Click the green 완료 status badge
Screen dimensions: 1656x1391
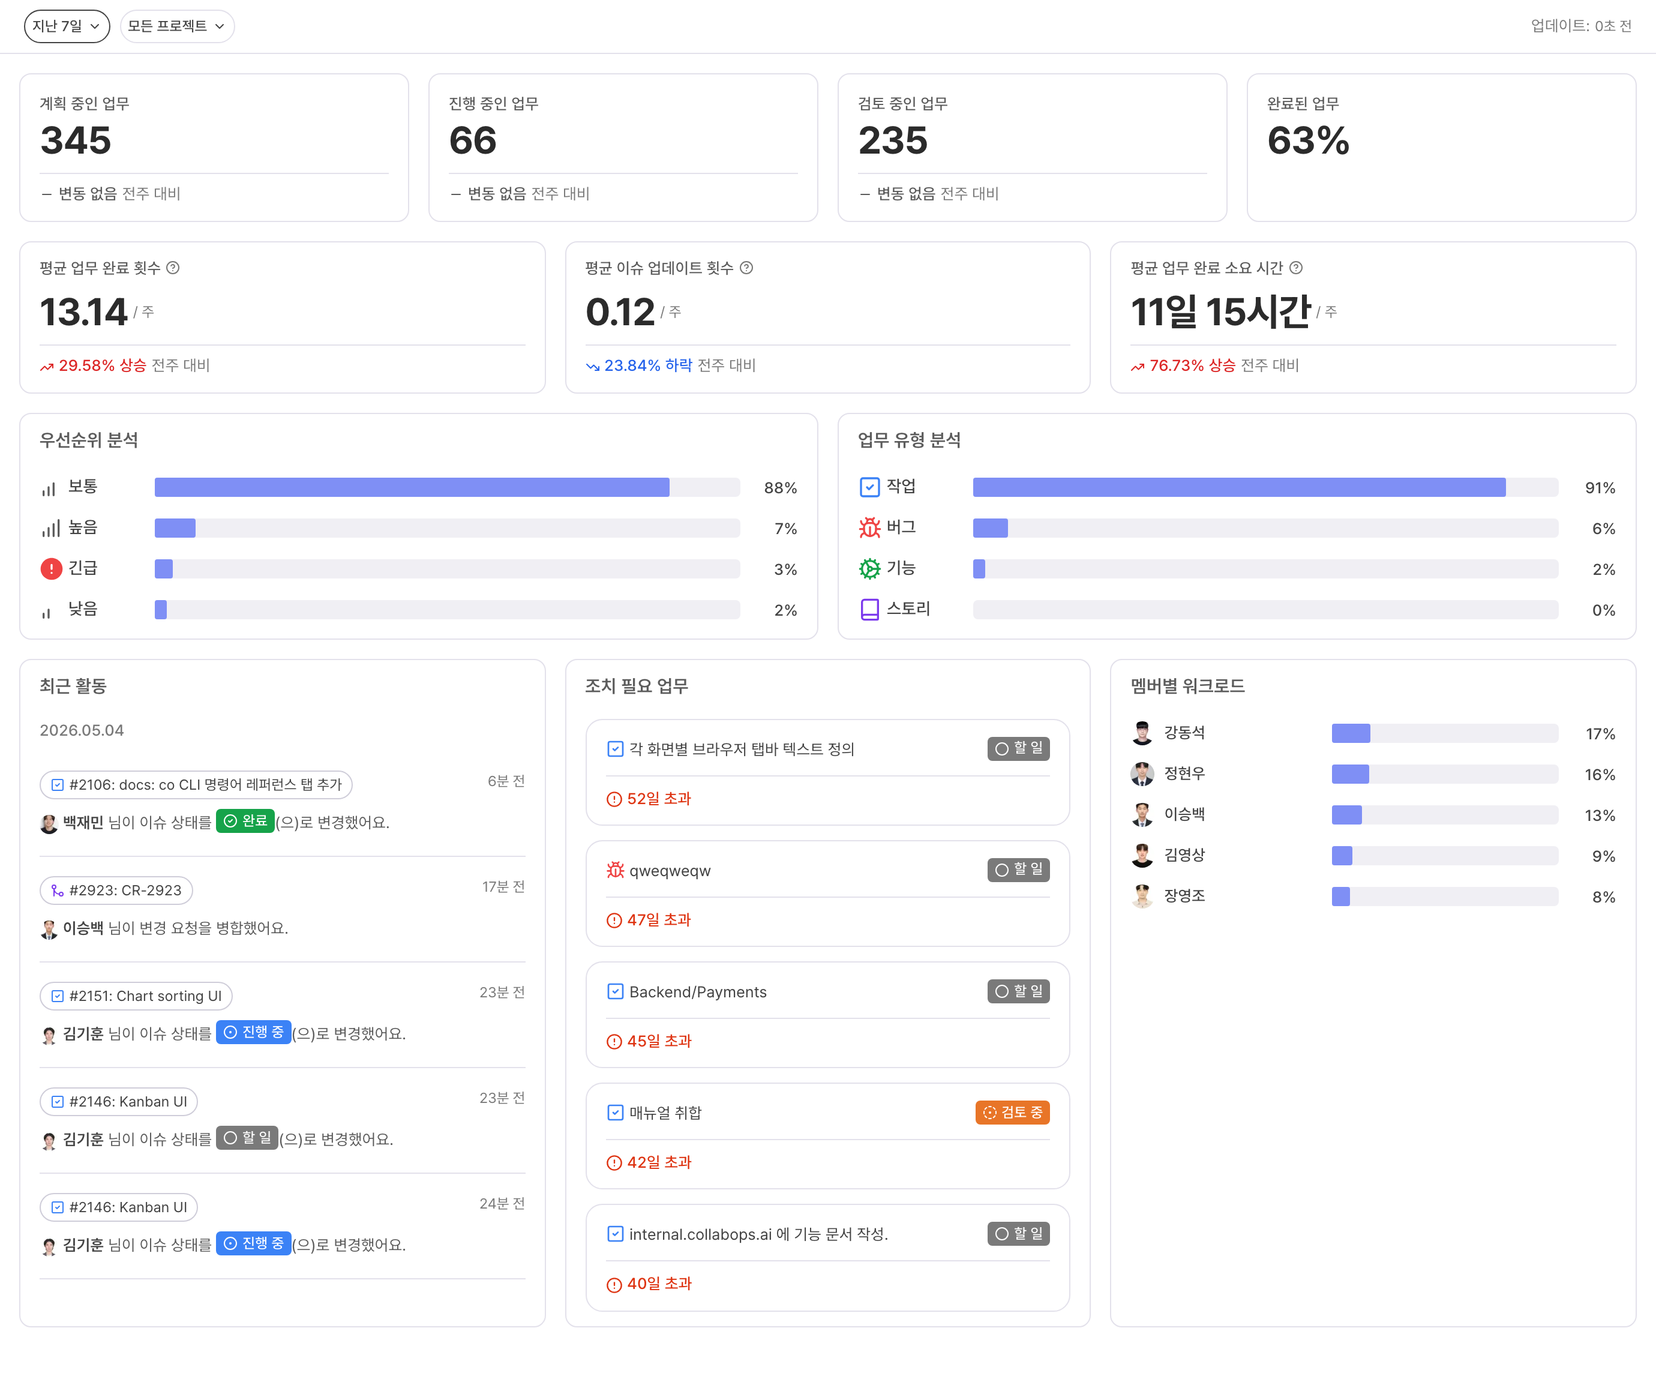(245, 821)
